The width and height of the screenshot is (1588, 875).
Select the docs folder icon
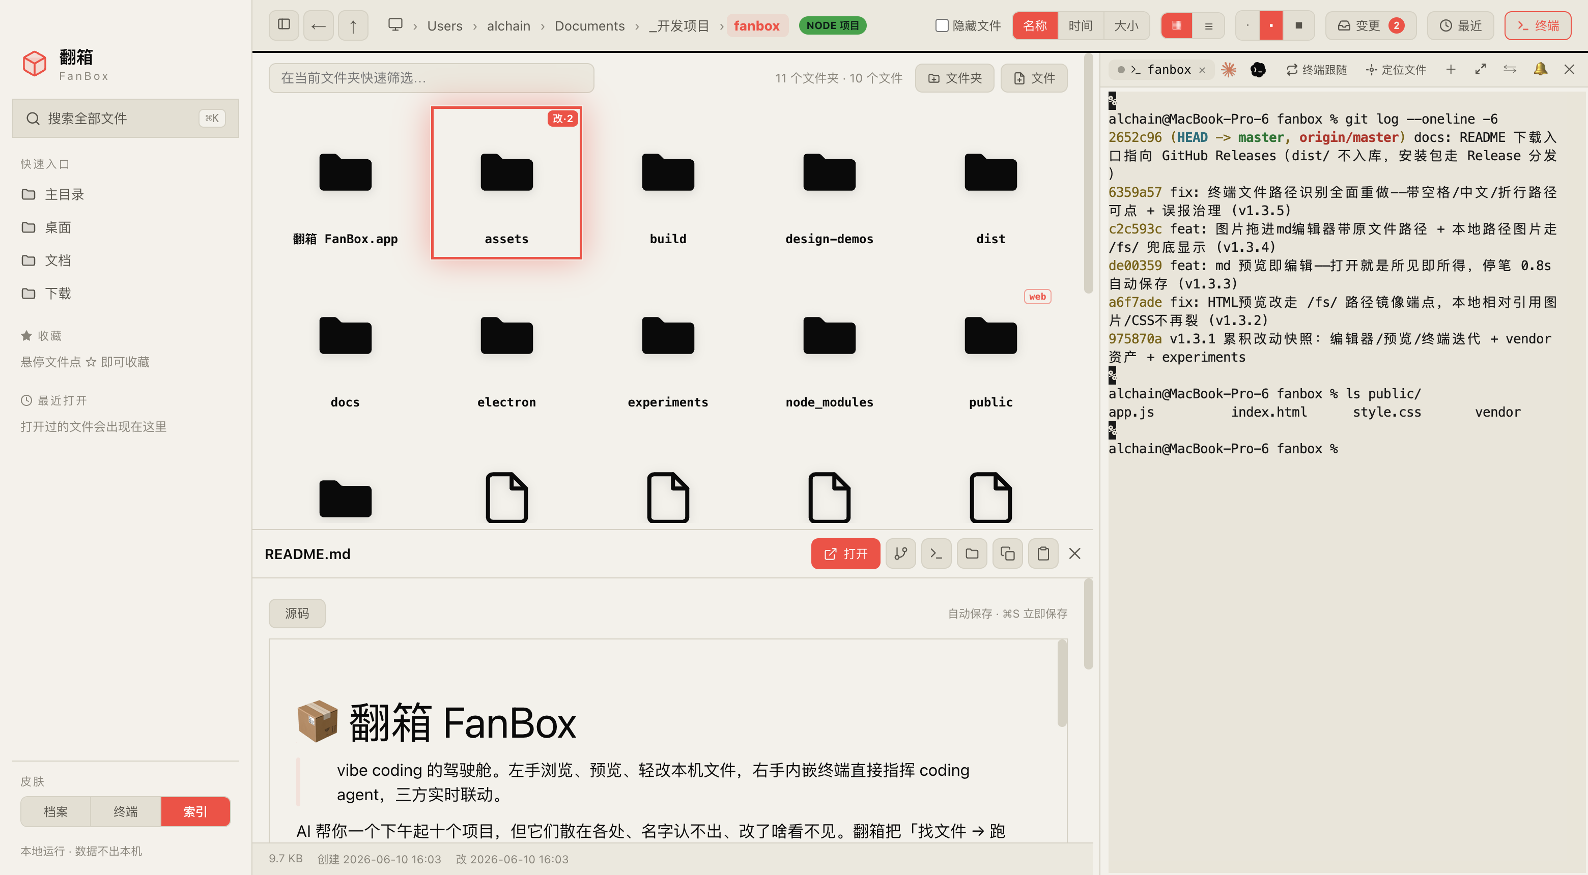(x=345, y=335)
